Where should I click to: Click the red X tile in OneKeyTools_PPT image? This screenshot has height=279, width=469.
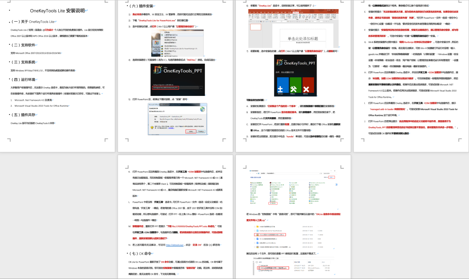tap(308, 85)
